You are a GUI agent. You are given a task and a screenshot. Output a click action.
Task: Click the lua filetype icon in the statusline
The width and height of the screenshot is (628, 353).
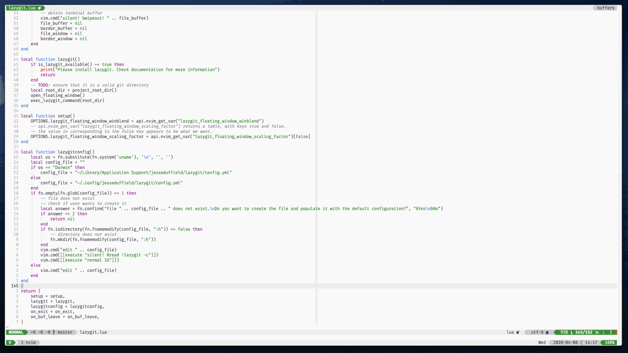coord(518,332)
